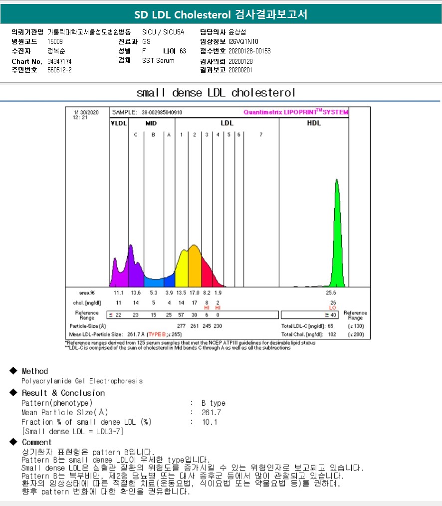Click VLDL area percent '11.1'
The width and height of the screenshot is (442, 506).
118,293
